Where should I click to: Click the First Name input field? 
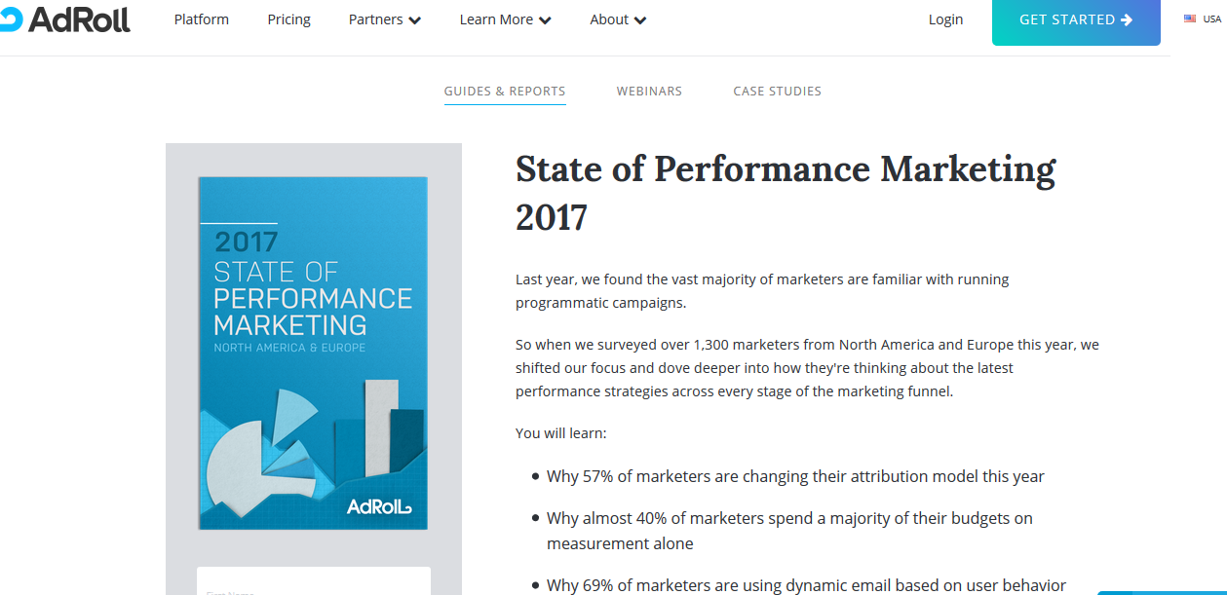click(313, 582)
